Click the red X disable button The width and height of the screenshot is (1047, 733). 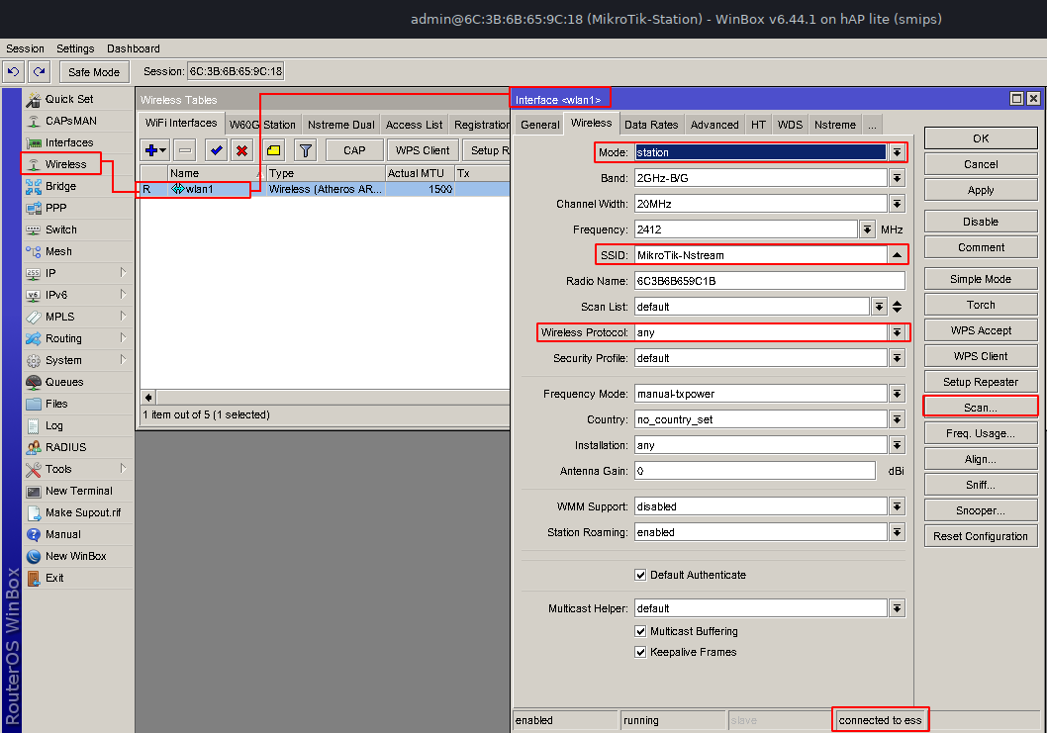coord(241,150)
